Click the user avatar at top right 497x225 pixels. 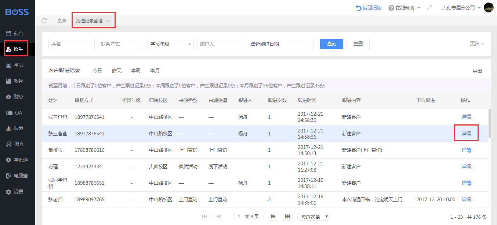click(x=489, y=8)
